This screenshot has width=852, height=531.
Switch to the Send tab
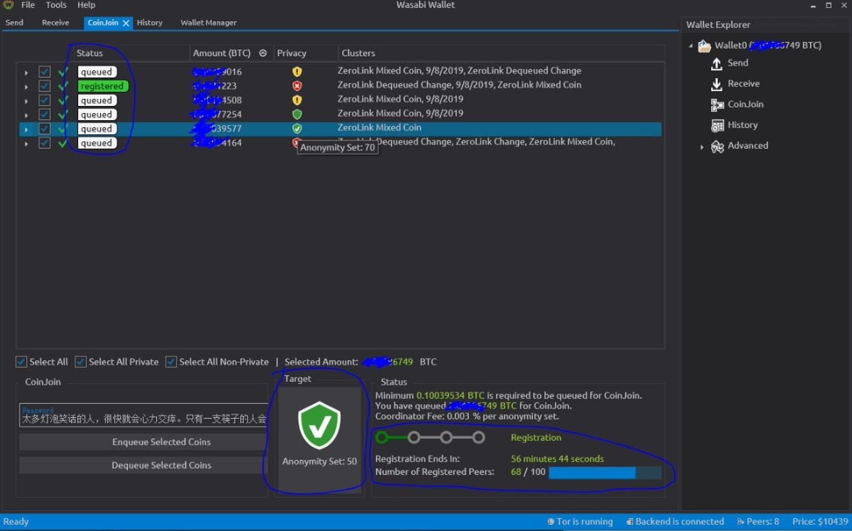pyautogui.click(x=14, y=23)
